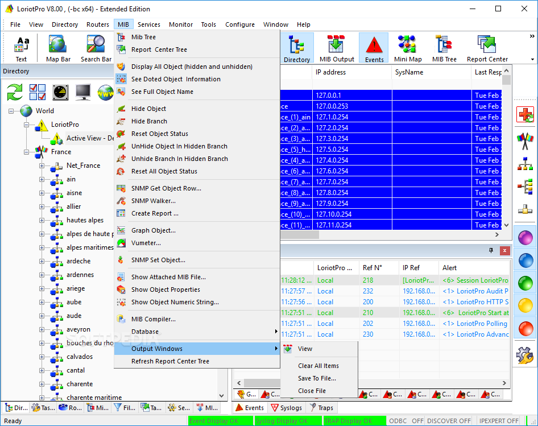Open the Mini Map view
The width and height of the screenshot is (538, 426).
click(x=408, y=48)
